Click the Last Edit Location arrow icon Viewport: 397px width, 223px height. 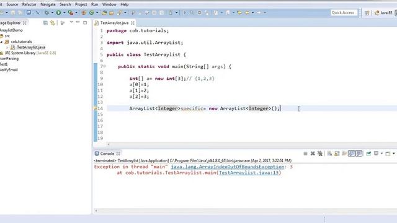coord(239,12)
